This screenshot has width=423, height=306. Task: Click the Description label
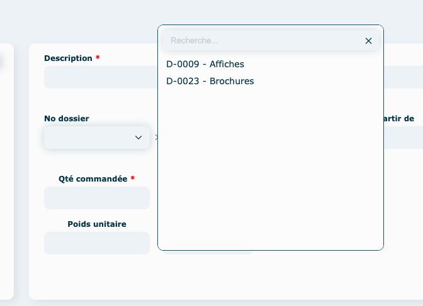pyautogui.click(x=68, y=58)
